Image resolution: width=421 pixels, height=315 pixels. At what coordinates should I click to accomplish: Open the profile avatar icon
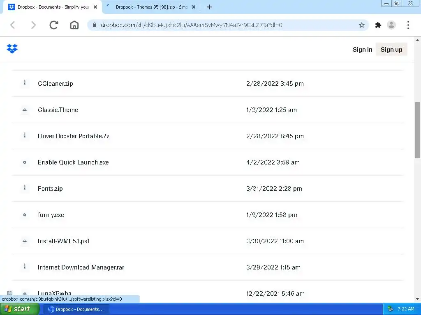[x=391, y=25]
